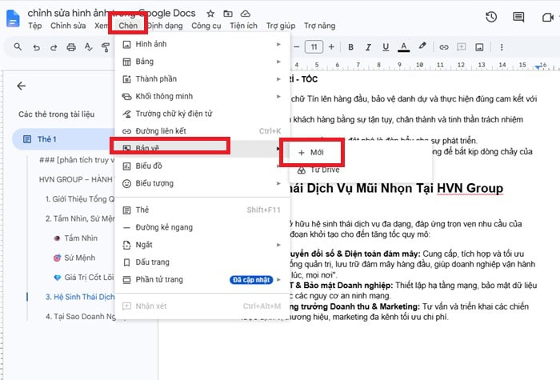Add a comment from toolbar
560x380 pixels.
point(462,47)
